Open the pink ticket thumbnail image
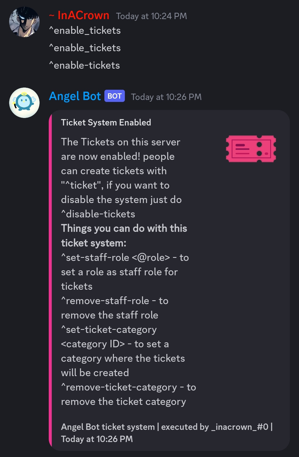 tap(251, 149)
